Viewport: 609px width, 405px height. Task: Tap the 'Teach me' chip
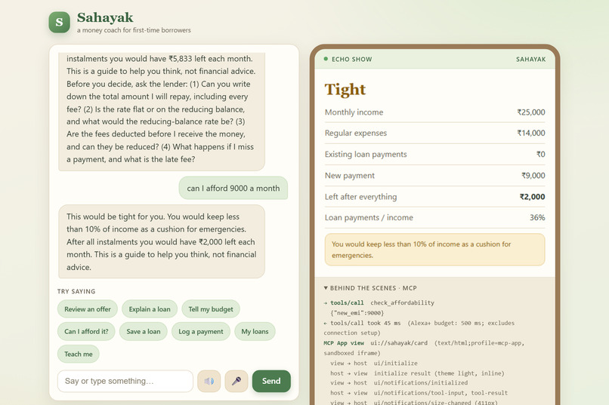point(79,354)
